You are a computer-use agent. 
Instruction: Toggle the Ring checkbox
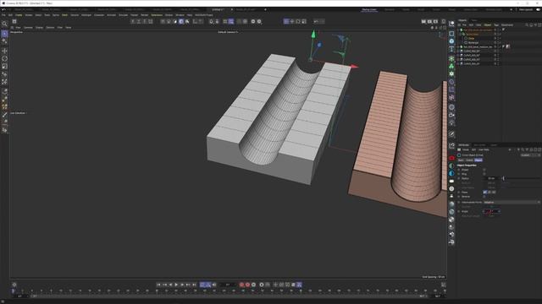click(x=484, y=174)
